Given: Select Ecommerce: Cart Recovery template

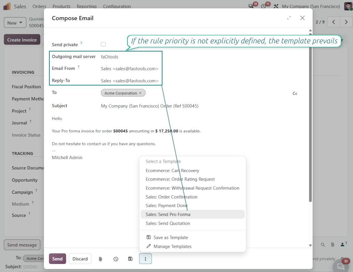Looking at the screenshot, I should 172,171.
